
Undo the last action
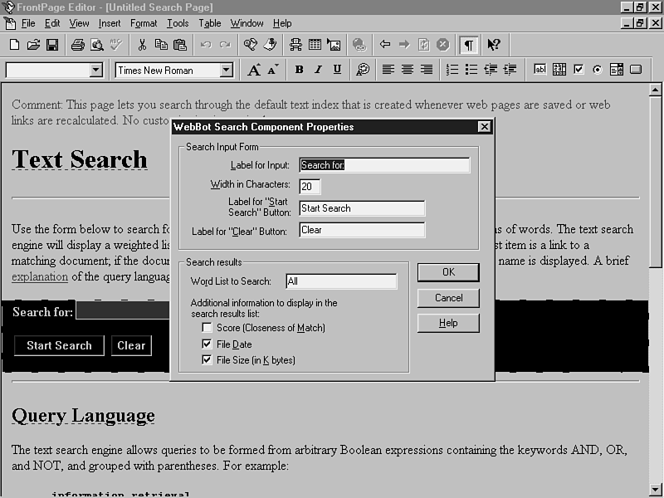[x=206, y=45]
